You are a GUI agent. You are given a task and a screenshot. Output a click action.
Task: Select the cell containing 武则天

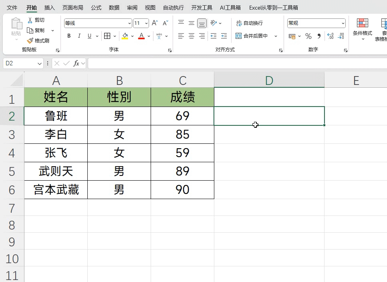[x=56, y=171]
